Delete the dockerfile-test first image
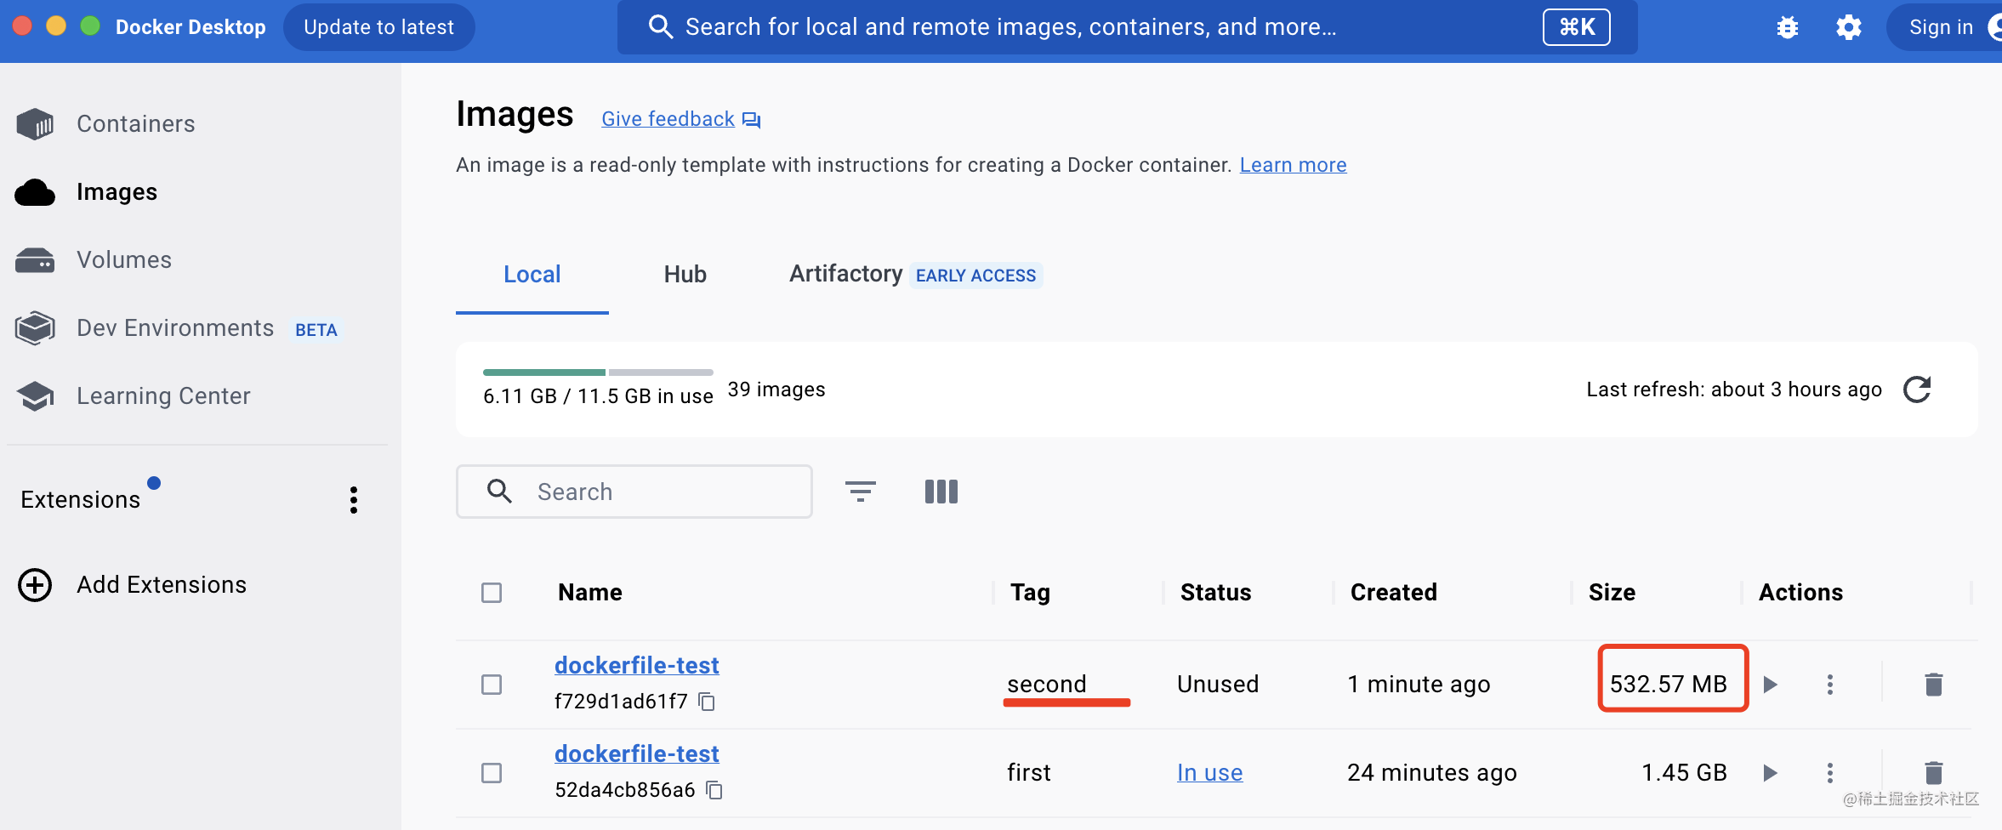This screenshot has height=830, width=2002. [x=1933, y=773]
